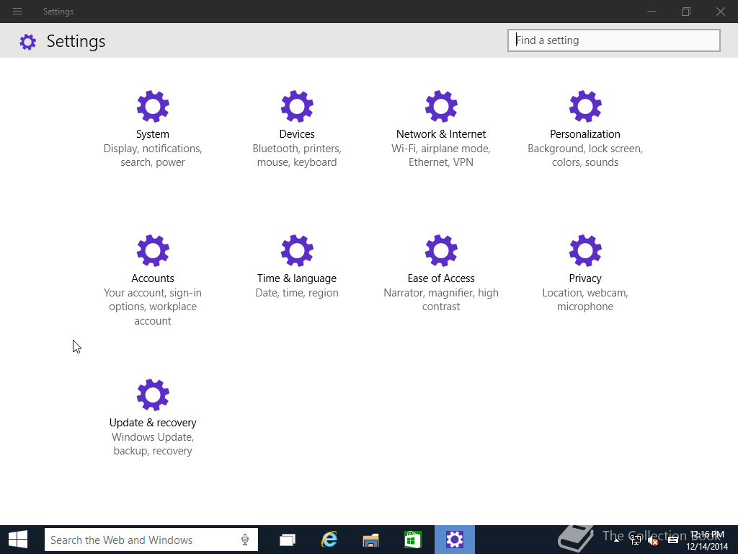Click the 'Accounts' label text

pos(153,278)
